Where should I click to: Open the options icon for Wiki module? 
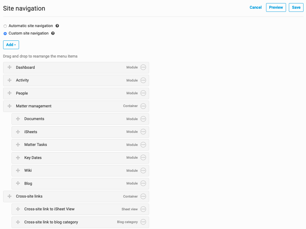click(143, 171)
